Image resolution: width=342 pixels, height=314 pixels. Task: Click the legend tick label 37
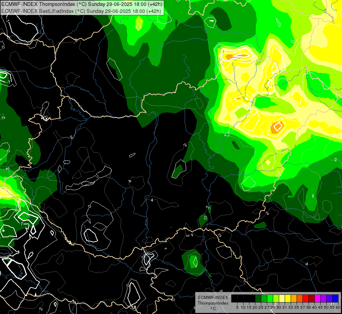tap(303, 307)
